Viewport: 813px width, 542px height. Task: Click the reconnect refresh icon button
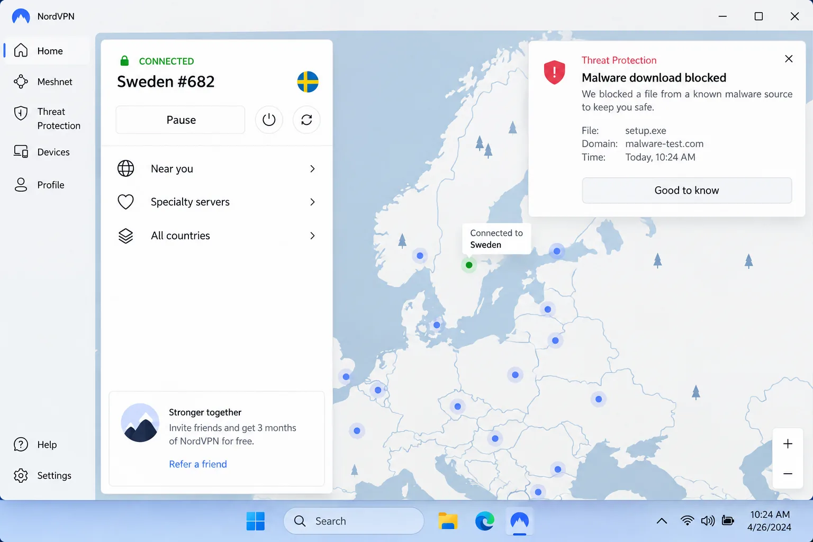306,120
